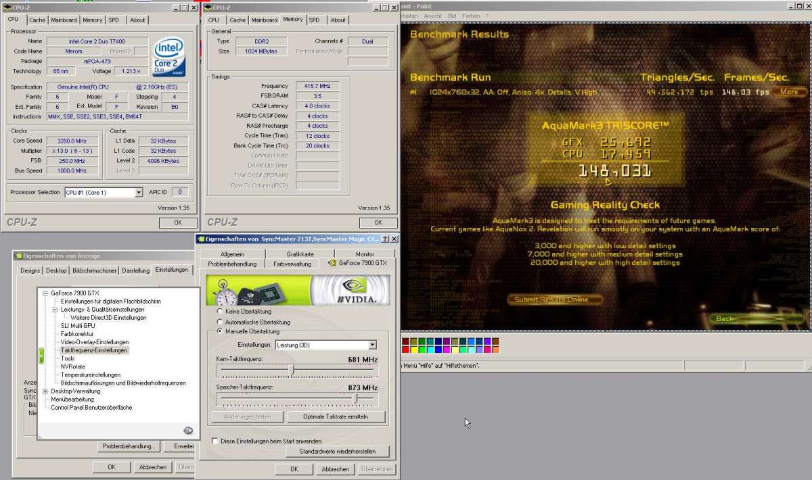Click Optimale Taktrate ermitteln button
Screen dimensions: 812x480
[x=336, y=416]
